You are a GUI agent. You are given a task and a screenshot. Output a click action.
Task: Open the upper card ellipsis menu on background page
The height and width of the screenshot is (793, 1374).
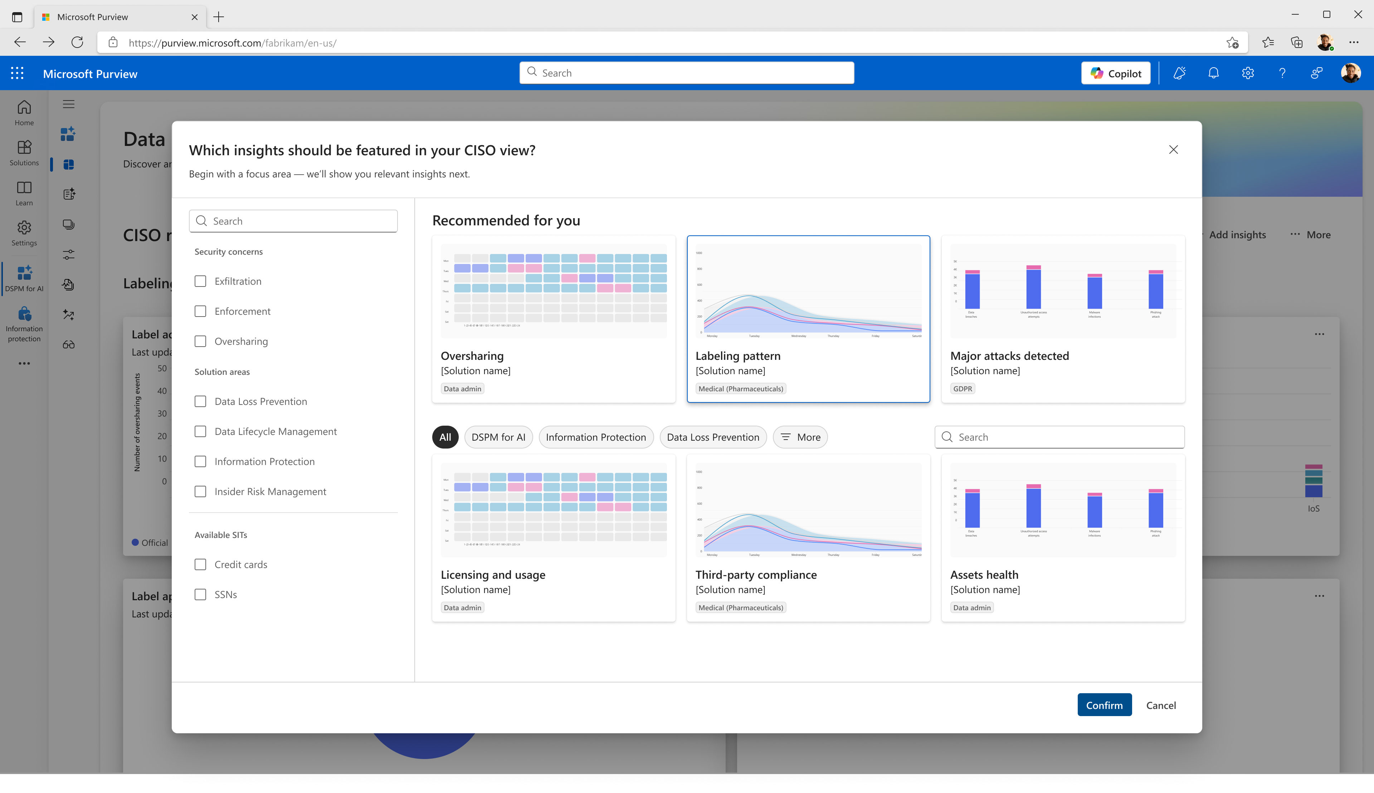(x=1320, y=334)
